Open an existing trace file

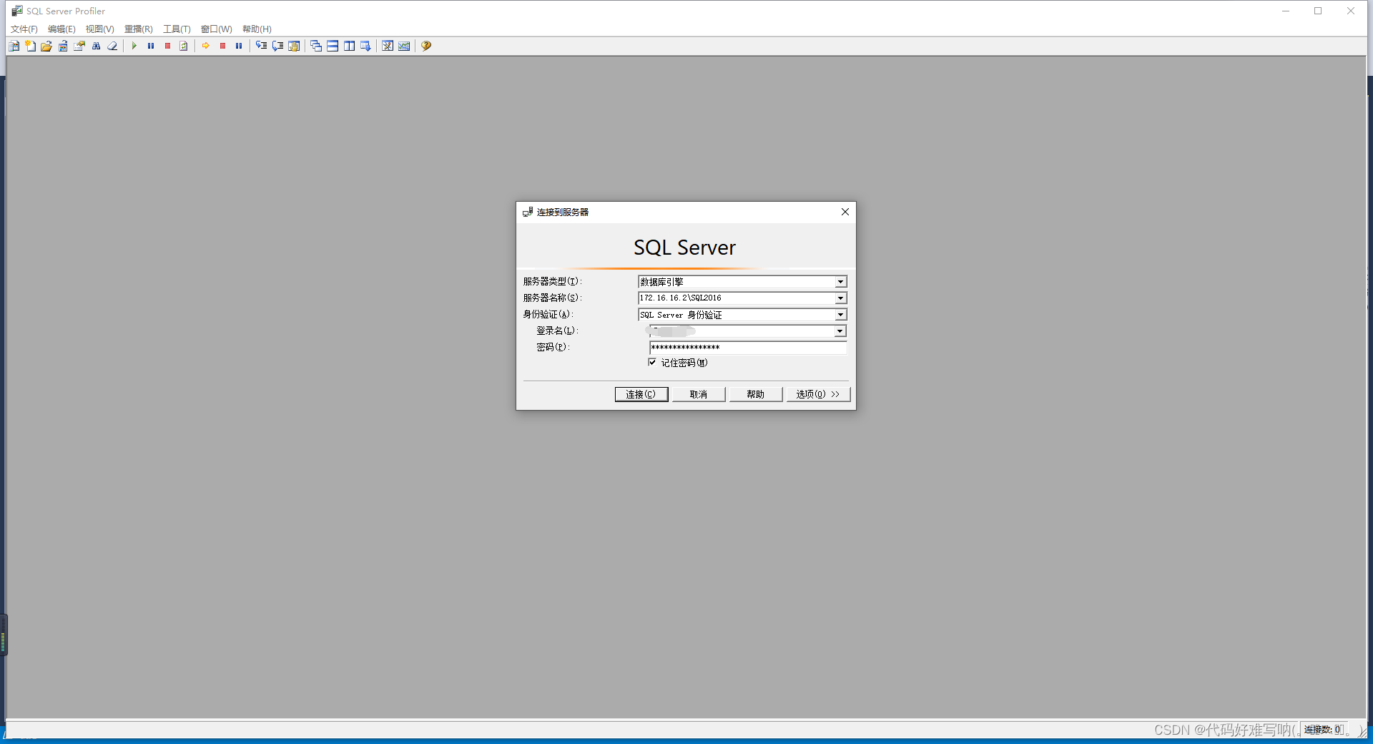click(x=46, y=46)
